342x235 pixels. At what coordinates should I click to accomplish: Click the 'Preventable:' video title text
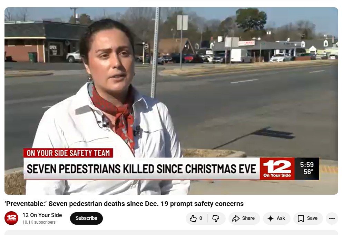click(124, 204)
